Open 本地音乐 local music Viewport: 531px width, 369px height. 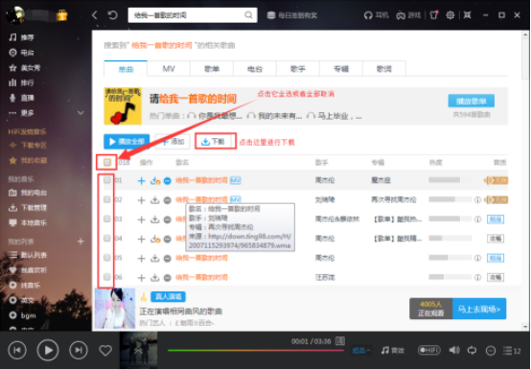pos(28,222)
